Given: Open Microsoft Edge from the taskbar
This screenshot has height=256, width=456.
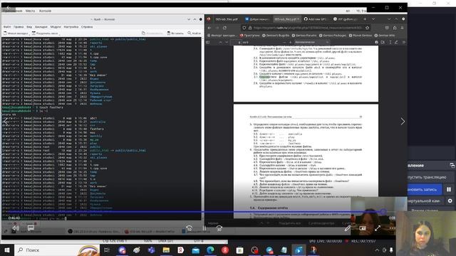Looking at the screenshot, I should (x=210, y=250).
